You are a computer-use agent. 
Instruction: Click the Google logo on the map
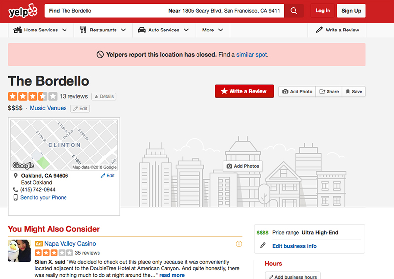pos(23,165)
